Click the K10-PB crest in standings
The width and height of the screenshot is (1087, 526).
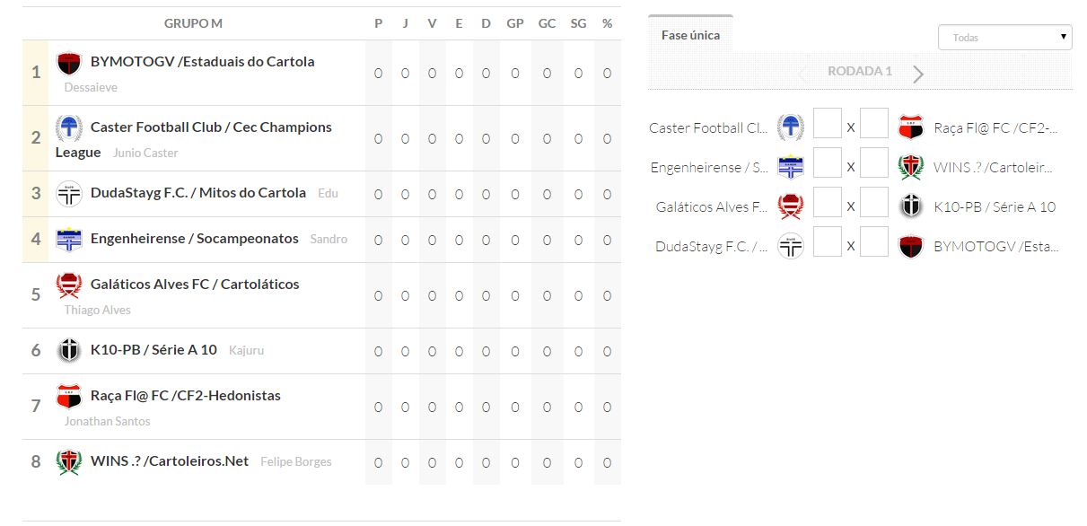point(69,351)
